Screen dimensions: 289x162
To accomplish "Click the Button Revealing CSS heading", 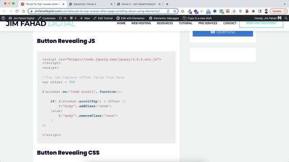I will coord(68,153).
